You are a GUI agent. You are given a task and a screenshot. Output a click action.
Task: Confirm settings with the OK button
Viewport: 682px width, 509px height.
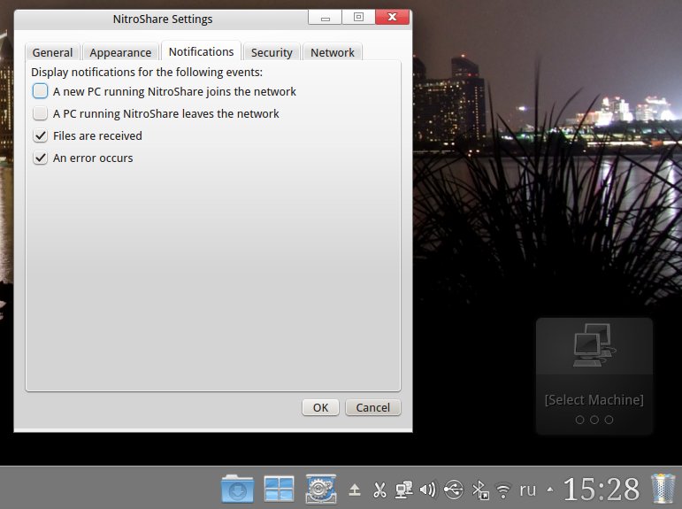(x=320, y=407)
